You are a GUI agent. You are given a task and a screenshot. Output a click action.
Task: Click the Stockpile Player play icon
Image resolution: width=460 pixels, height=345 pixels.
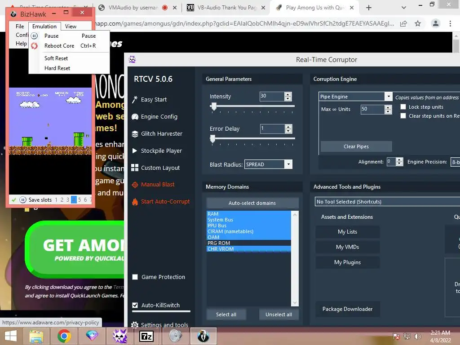(135, 151)
